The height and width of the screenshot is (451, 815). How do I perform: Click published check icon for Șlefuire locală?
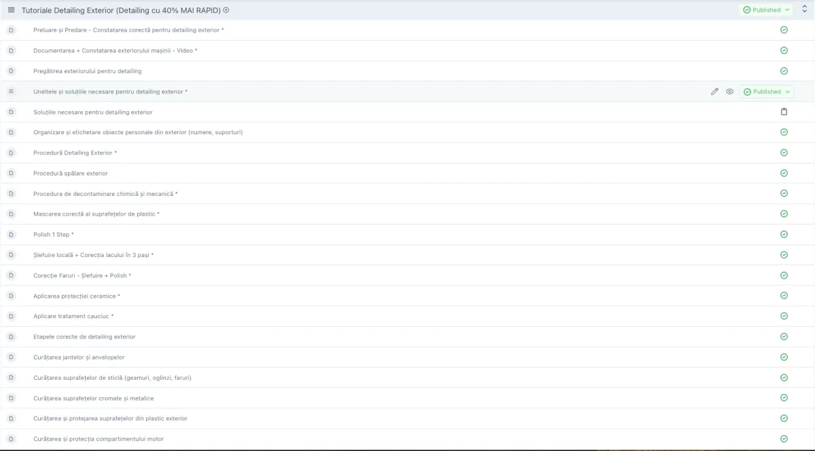click(x=784, y=255)
